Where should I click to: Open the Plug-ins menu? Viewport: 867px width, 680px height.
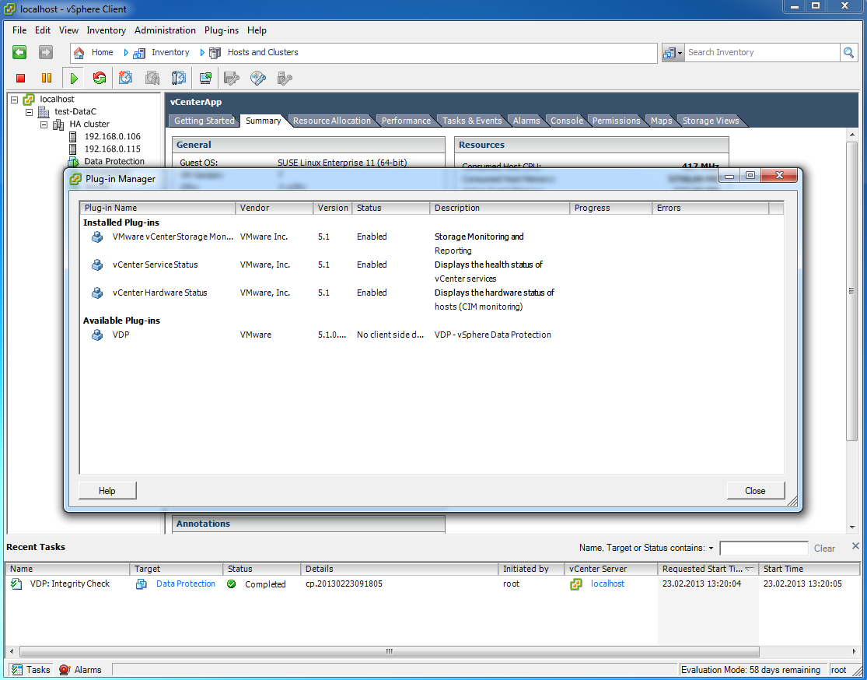coord(222,30)
